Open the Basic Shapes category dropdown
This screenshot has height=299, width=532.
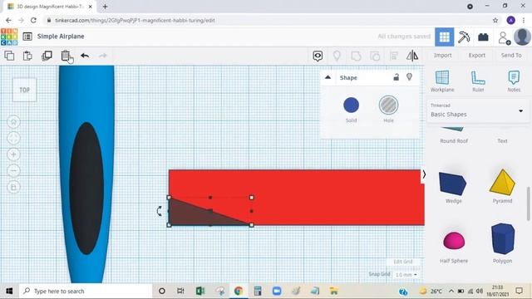coord(477,110)
